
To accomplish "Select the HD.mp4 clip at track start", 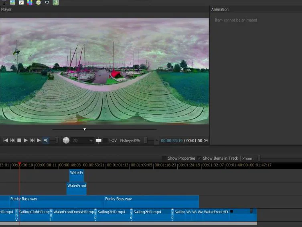I will (x=7, y=215).
